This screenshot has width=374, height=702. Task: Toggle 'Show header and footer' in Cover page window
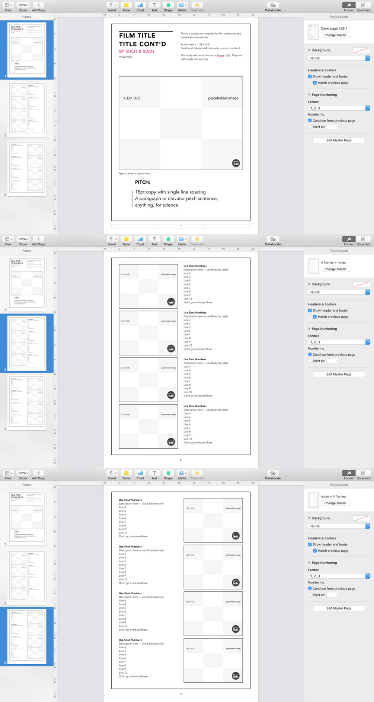[310, 76]
